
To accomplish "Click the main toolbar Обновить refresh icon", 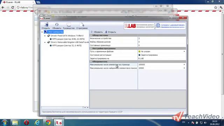I will [x=57, y=24].
